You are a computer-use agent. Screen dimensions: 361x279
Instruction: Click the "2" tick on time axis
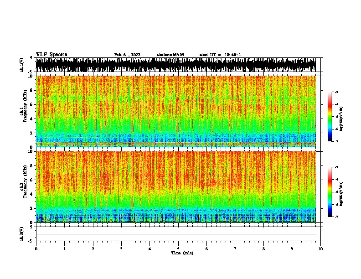(93, 249)
